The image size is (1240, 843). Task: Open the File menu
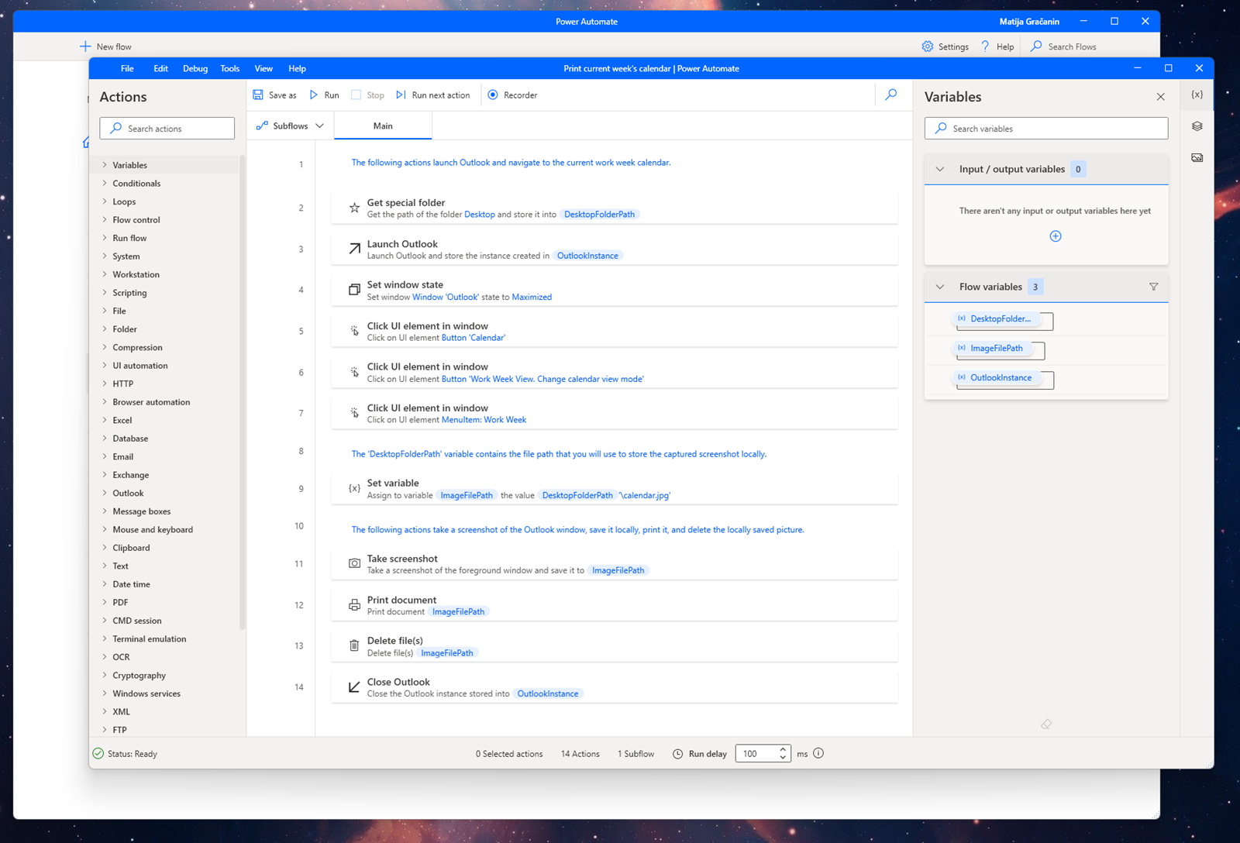click(127, 68)
